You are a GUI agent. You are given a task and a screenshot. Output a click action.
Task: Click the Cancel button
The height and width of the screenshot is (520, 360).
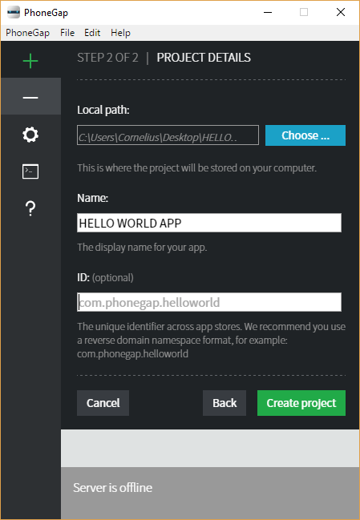click(103, 403)
